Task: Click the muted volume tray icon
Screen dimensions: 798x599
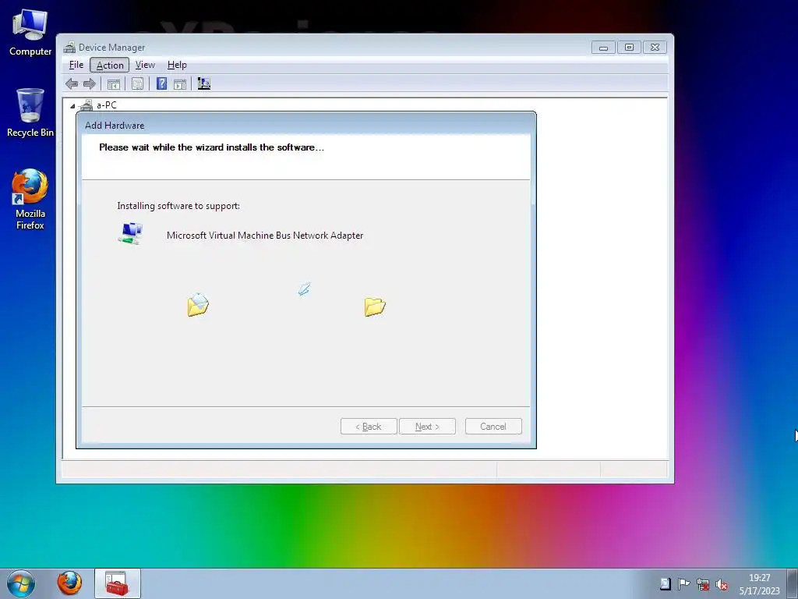Action: click(721, 584)
